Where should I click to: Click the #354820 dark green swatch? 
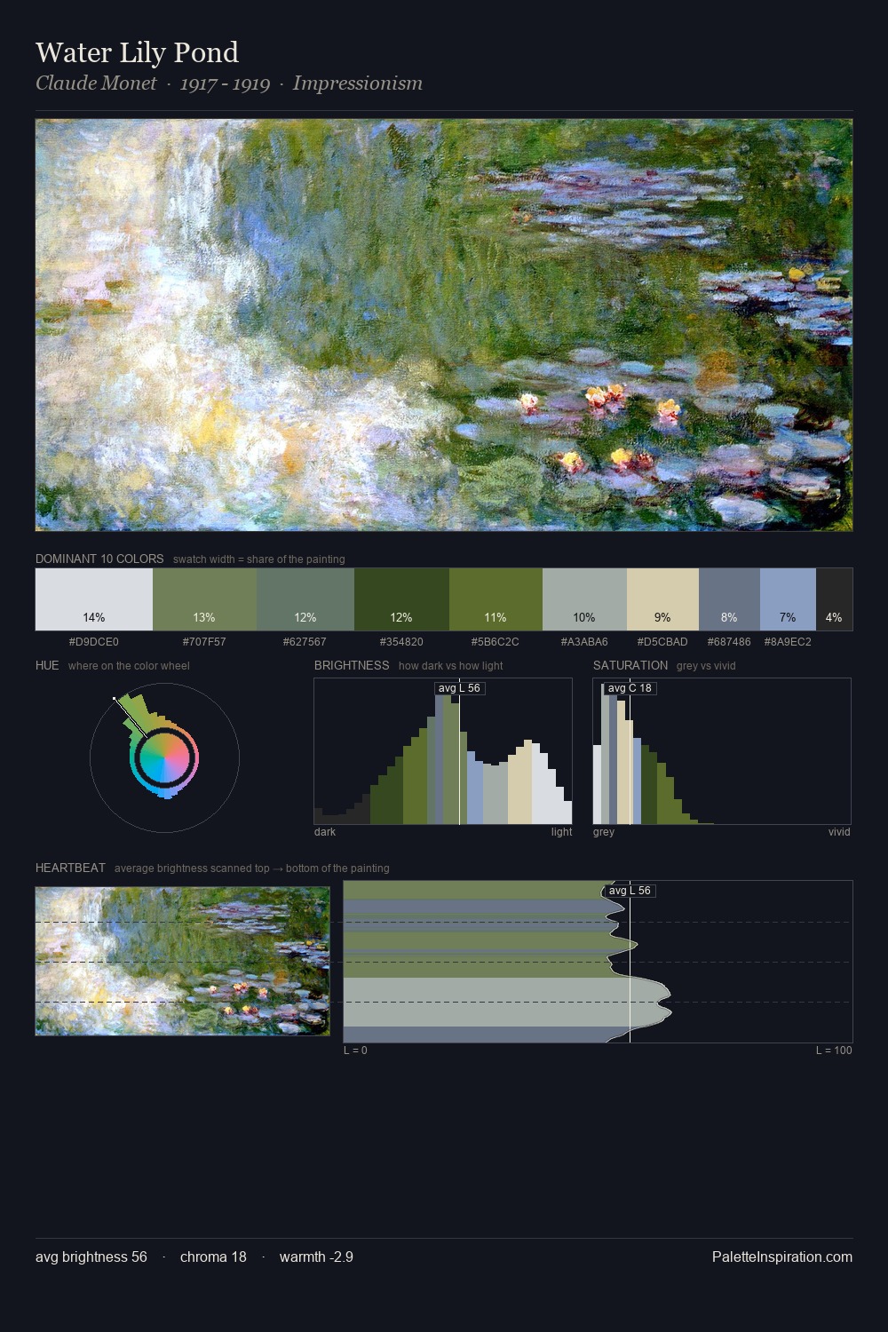pyautogui.click(x=401, y=599)
